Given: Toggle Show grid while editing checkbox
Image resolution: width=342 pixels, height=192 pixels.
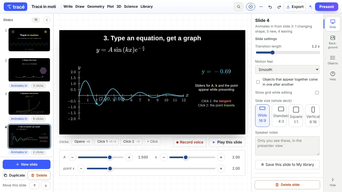Looking at the screenshot, I should click(317, 93).
